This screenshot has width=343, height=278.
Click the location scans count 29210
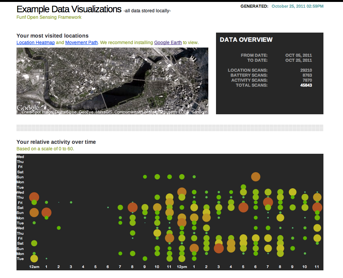306,70
